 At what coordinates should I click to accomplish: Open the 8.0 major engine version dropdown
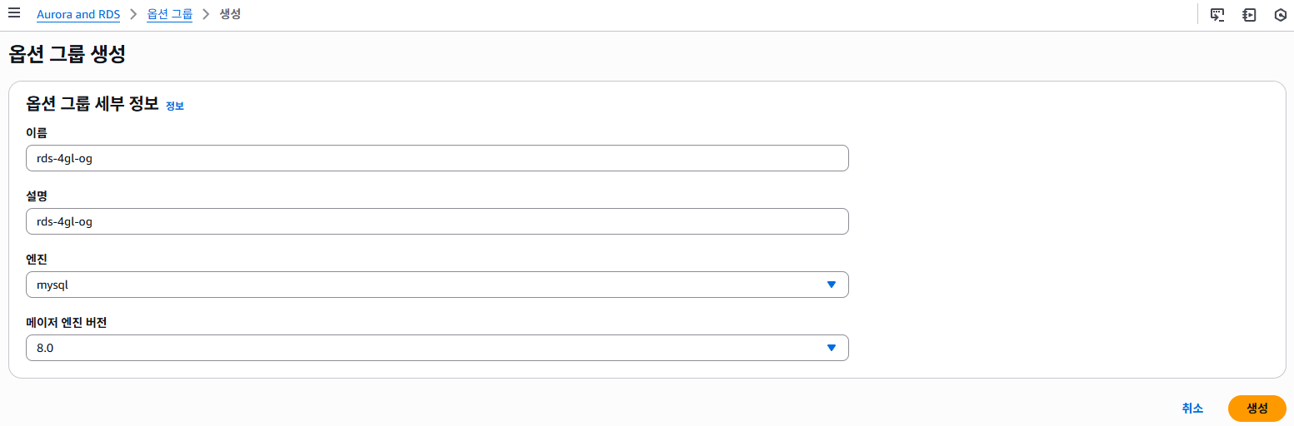(x=437, y=348)
